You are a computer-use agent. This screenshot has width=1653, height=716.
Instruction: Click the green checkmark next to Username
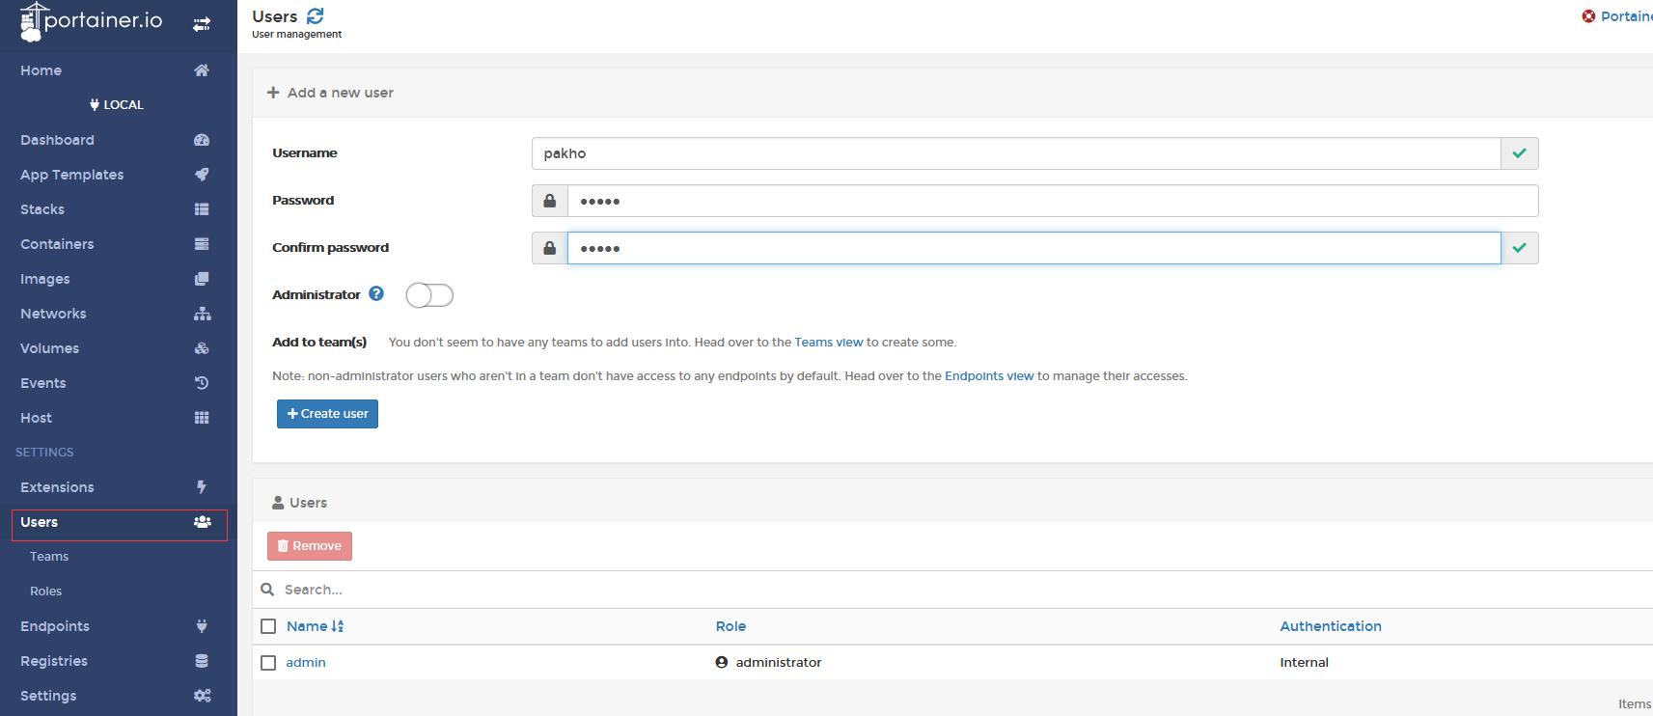[1520, 153]
